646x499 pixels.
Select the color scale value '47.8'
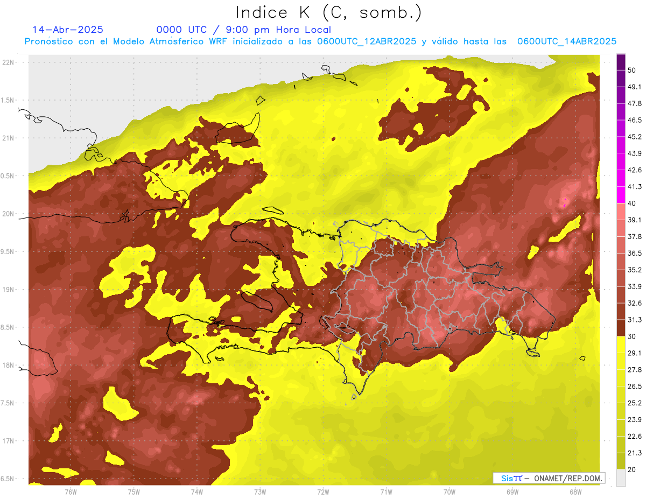pyautogui.click(x=635, y=104)
